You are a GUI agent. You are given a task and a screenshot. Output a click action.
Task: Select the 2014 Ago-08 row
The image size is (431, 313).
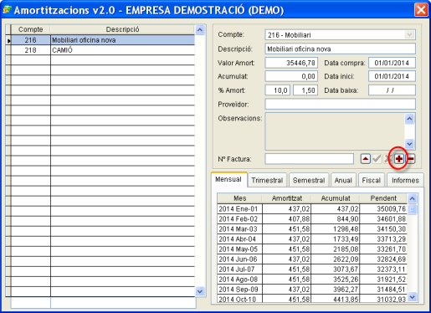(312, 280)
